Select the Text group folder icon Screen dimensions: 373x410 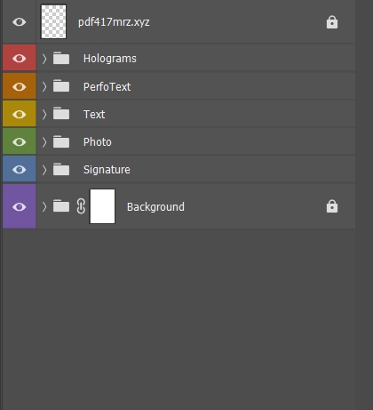pos(61,114)
